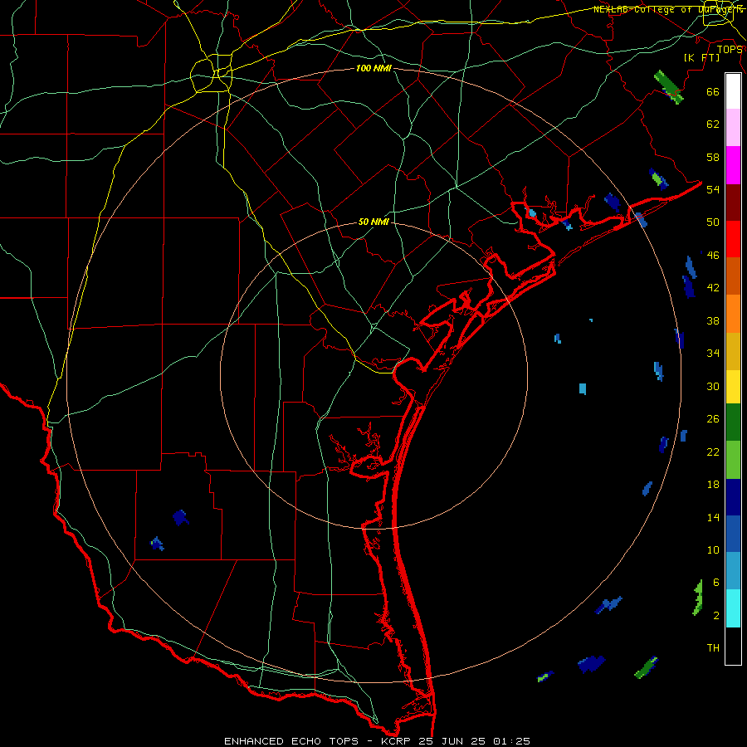Click the large navy echo at the bottom right
This screenshot has height=747, width=747.
591,664
